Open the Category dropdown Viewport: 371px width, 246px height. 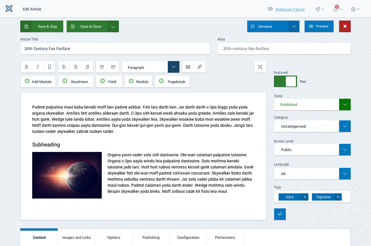click(x=345, y=126)
